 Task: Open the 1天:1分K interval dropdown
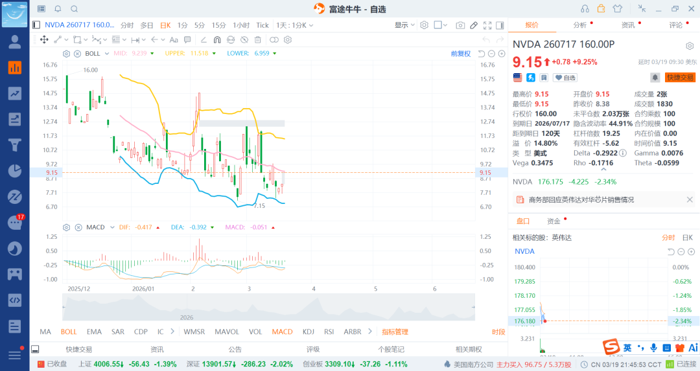coord(295,25)
